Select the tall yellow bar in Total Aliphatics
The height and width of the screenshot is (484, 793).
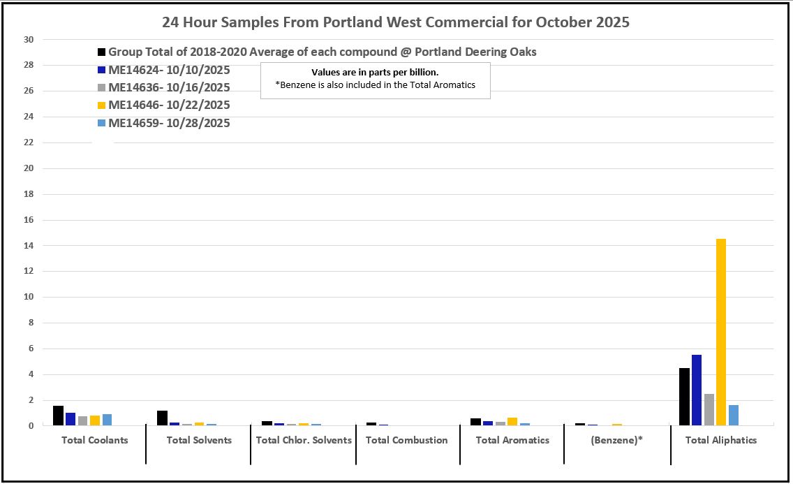(x=721, y=332)
